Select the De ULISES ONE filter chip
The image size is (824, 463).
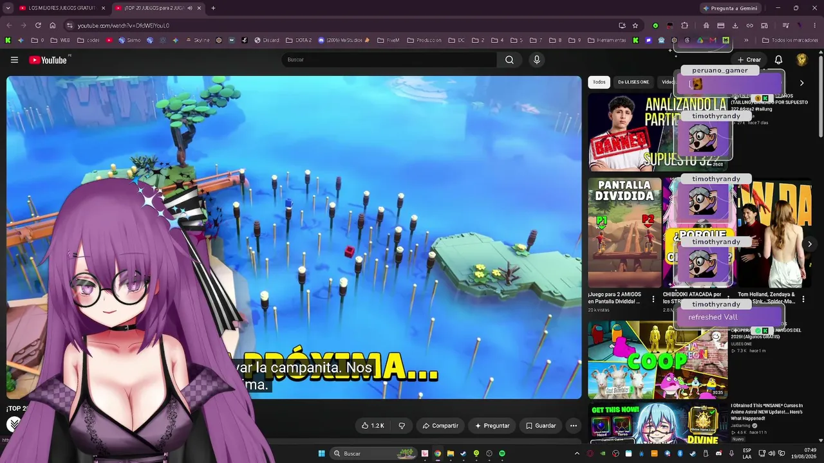(x=633, y=82)
